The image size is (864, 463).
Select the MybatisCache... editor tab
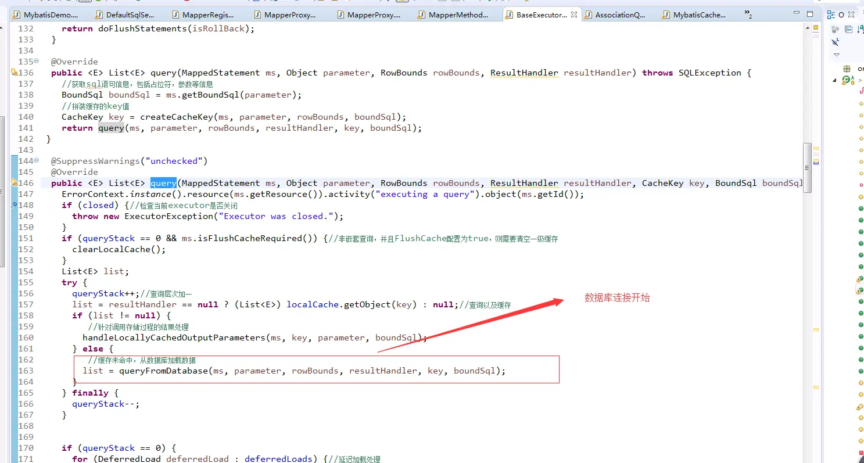click(694, 15)
